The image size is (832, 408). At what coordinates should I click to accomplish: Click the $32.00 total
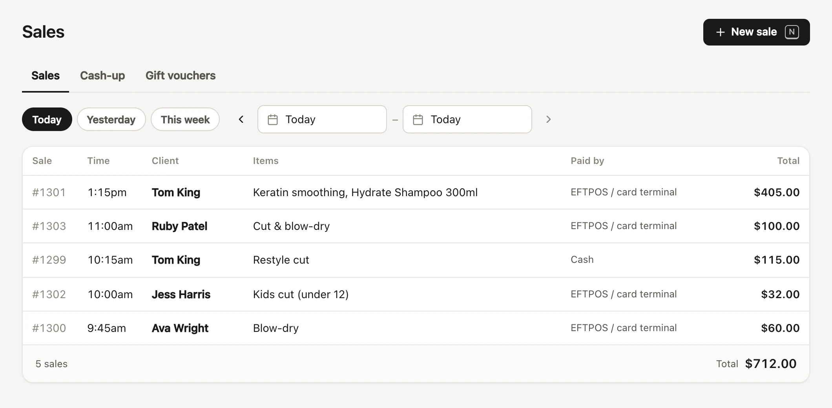pyautogui.click(x=780, y=294)
